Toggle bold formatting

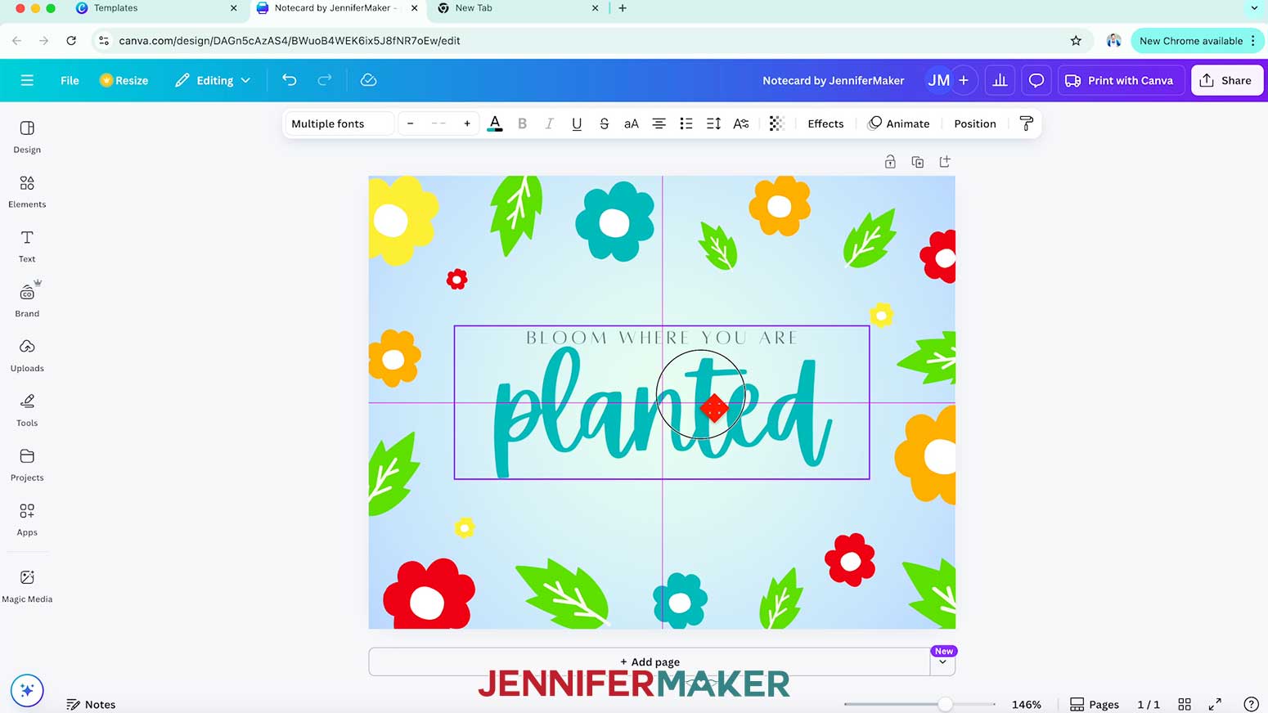522,123
